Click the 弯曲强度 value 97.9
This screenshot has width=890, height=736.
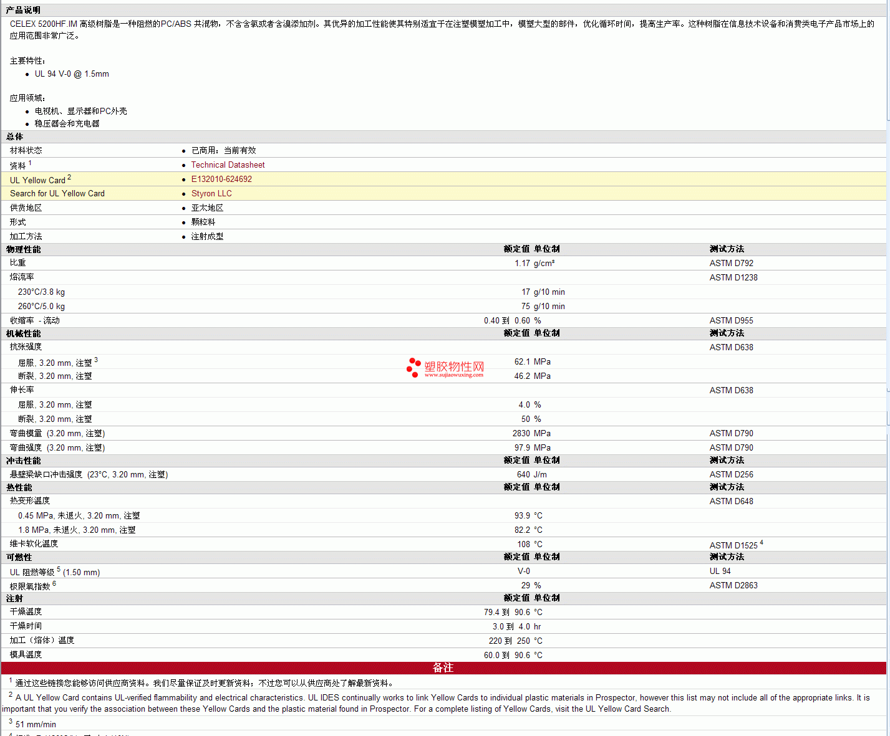coord(522,448)
